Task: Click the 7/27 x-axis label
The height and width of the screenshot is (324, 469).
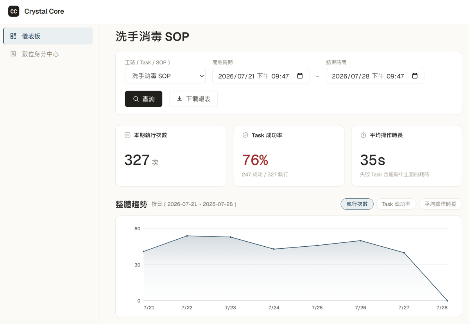Action: 404,308
